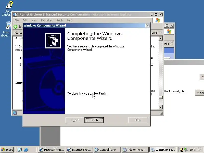Launch Internet Explorer from quick launch
Screen dimensions: 204x153
26,150
